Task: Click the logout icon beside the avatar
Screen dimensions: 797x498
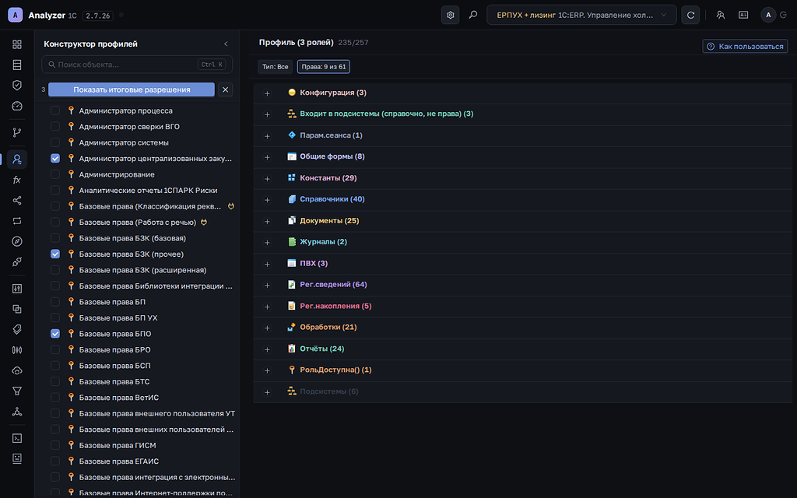Action: (783, 16)
